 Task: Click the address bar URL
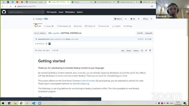pos(27,6)
